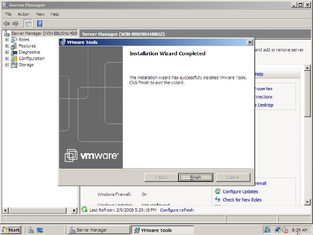This screenshot has height=235, width=313.
Task: Switch to Server Manager taskbar button
Action: coord(99,230)
